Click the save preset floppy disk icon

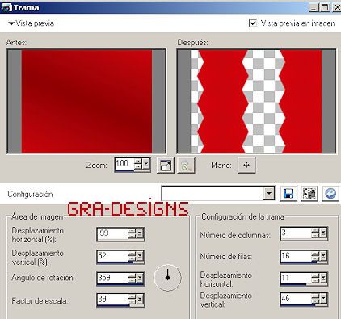pyautogui.click(x=288, y=193)
